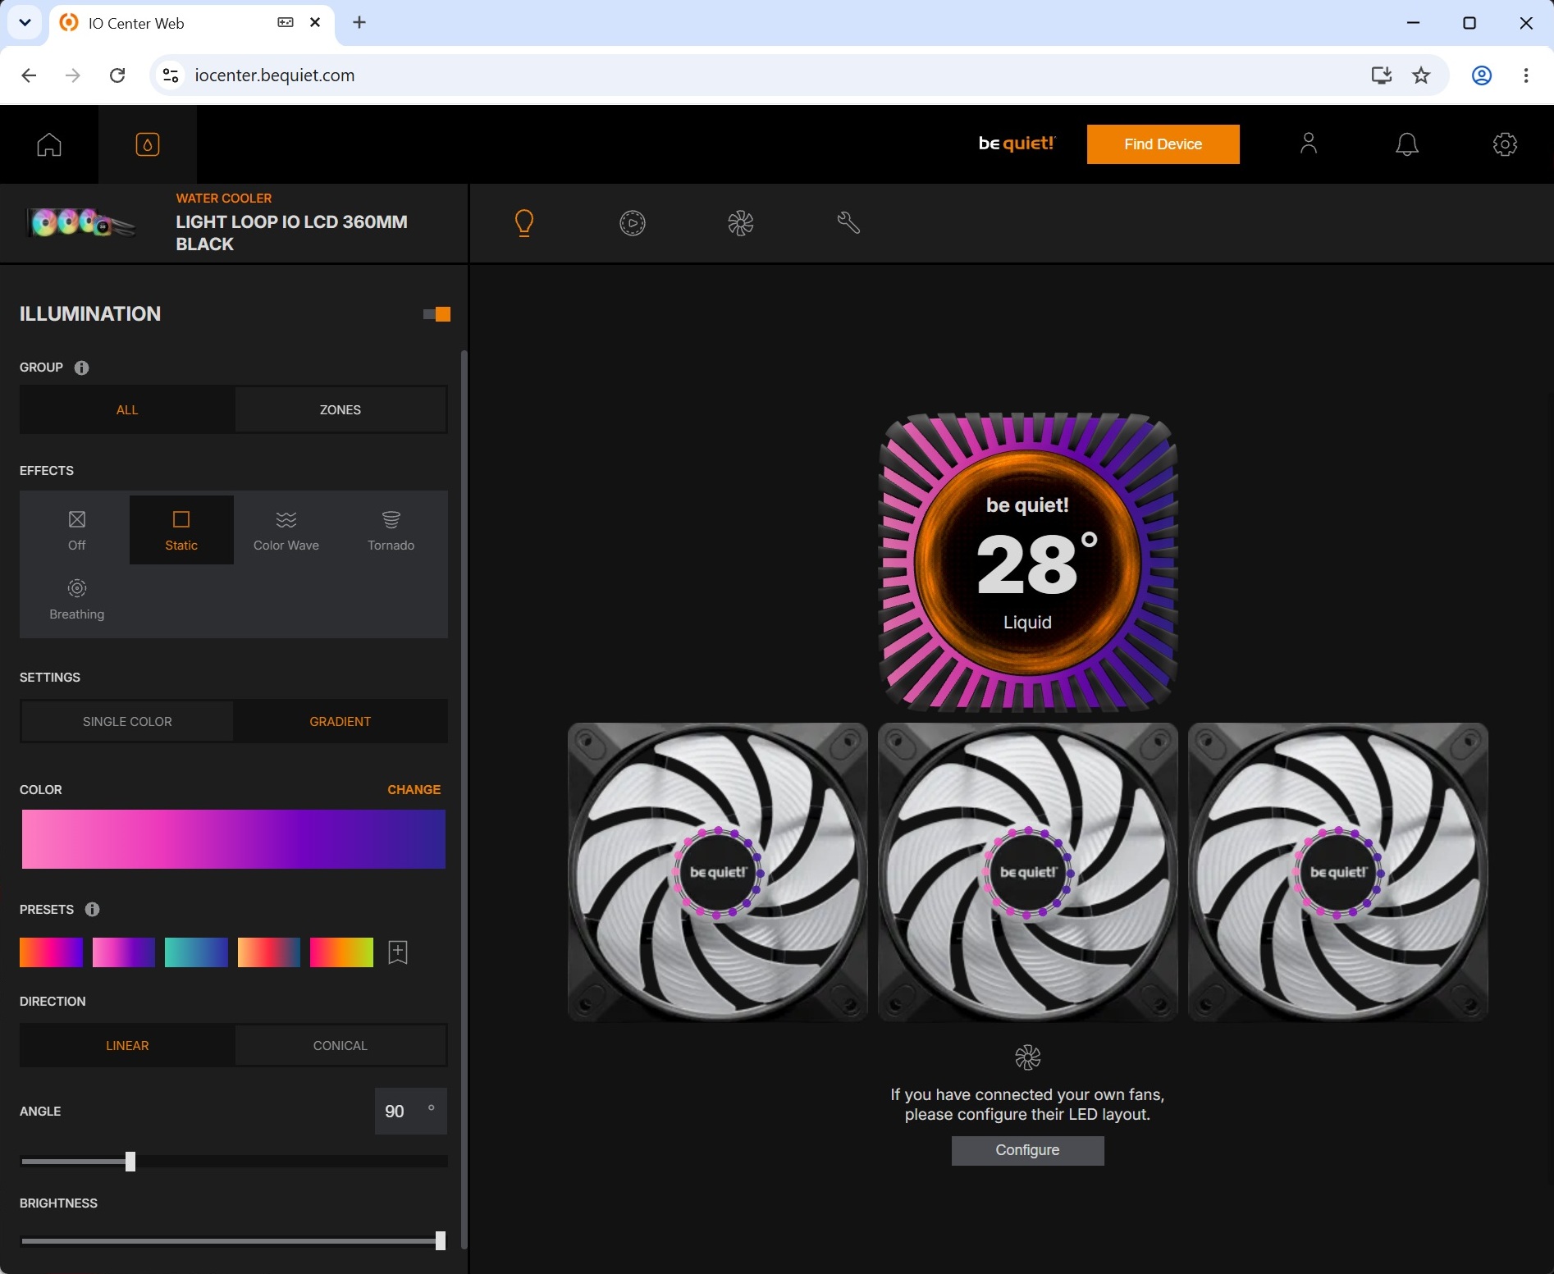The height and width of the screenshot is (1274, 1554).
Task: Click the angle value field showing 90
Action: coord(411,1112)
